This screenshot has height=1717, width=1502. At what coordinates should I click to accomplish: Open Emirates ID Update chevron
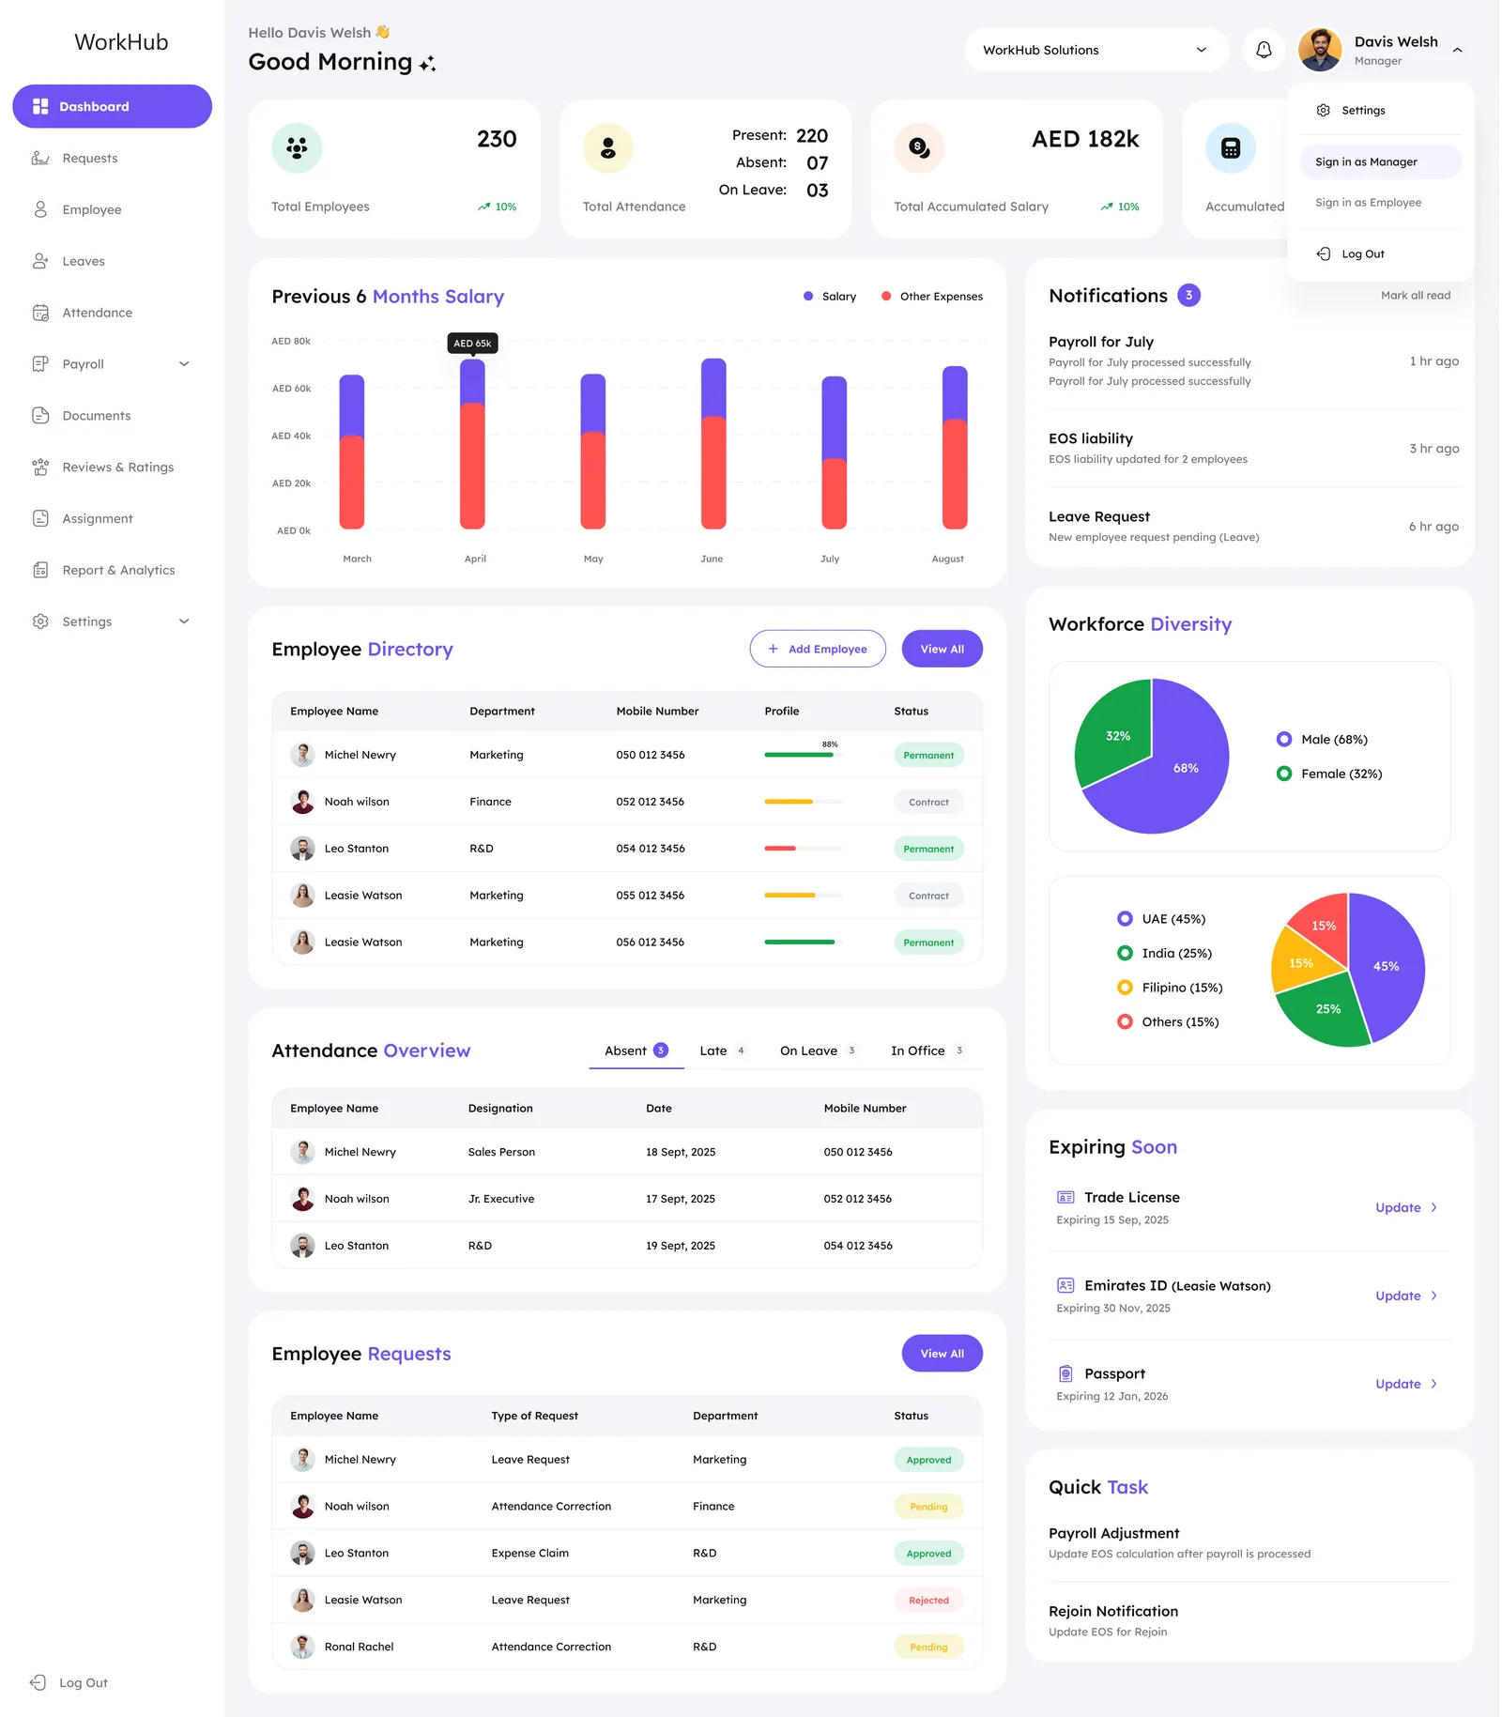coord(1434,1295)
